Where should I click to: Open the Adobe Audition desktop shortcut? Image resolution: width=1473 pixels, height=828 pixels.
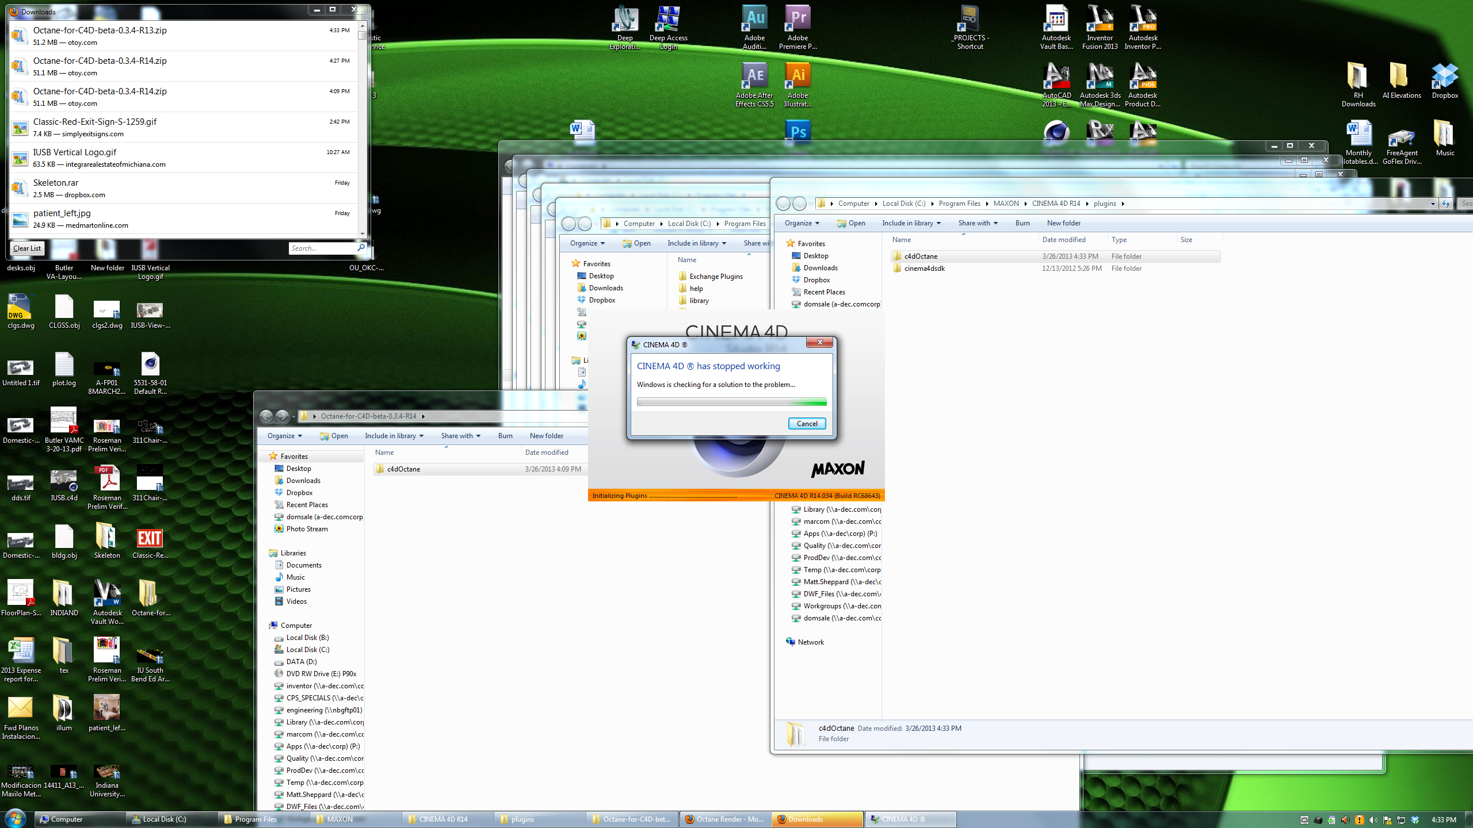[754, 27]
